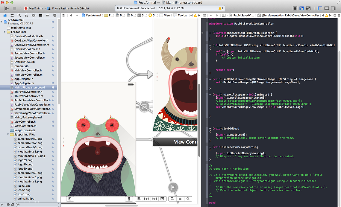Open the Align constraints menu
This screenshot has height=207, width=341.
[139, 199]
